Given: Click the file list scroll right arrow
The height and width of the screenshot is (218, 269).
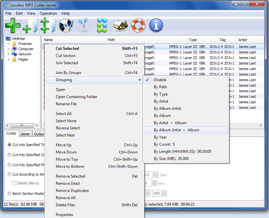Looking at the screenshot, I should (261, 125).
